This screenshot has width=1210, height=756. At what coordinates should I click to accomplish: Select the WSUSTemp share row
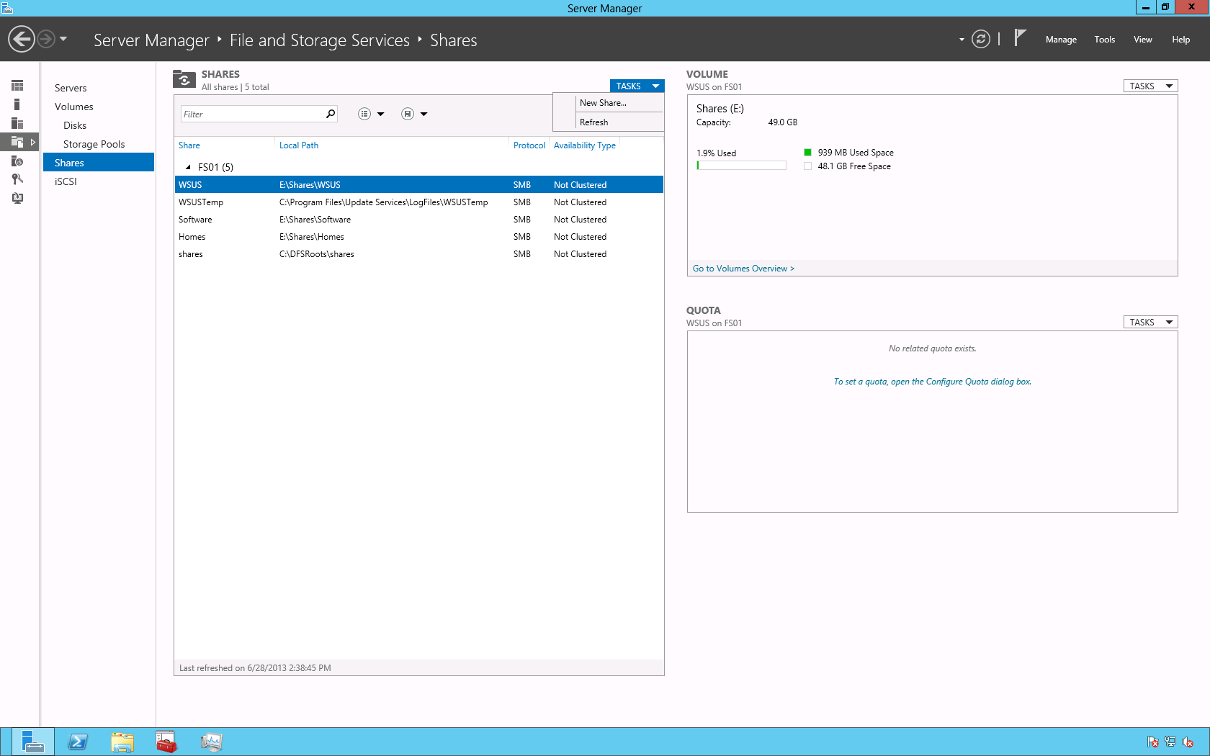pyautogui.click(x=418, y=202)
